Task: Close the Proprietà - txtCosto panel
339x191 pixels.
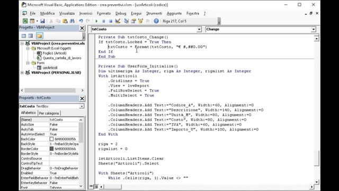Action: (x=82, y=99)
